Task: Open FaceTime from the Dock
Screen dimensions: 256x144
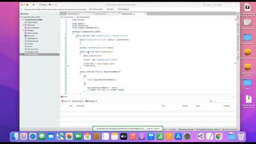Action: (78, 136)
